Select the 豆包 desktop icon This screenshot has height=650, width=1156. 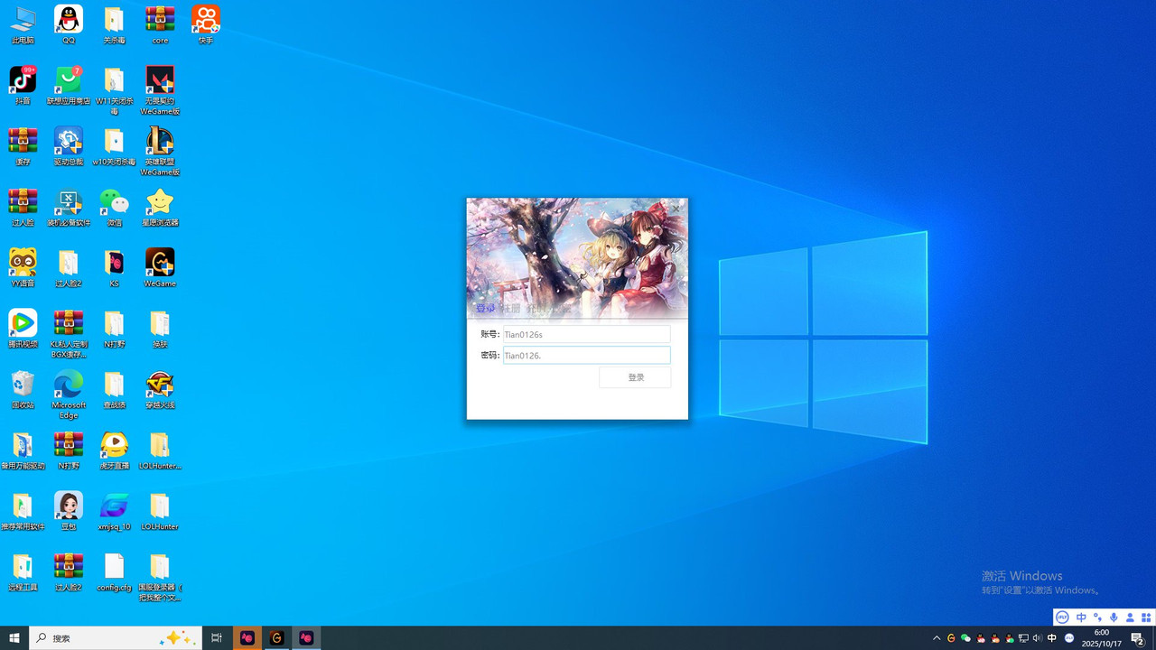pyautogui.click(x=69, y=510)
